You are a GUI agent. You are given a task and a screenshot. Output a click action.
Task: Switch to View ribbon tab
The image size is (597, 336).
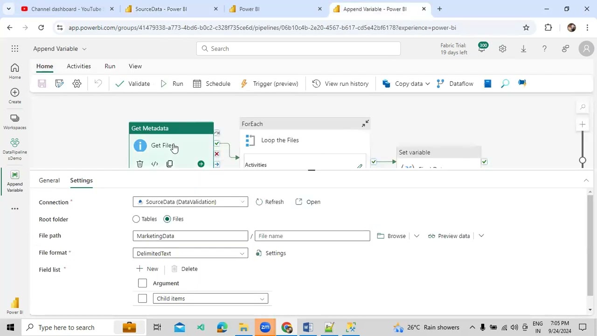click(x=135, y=66)
